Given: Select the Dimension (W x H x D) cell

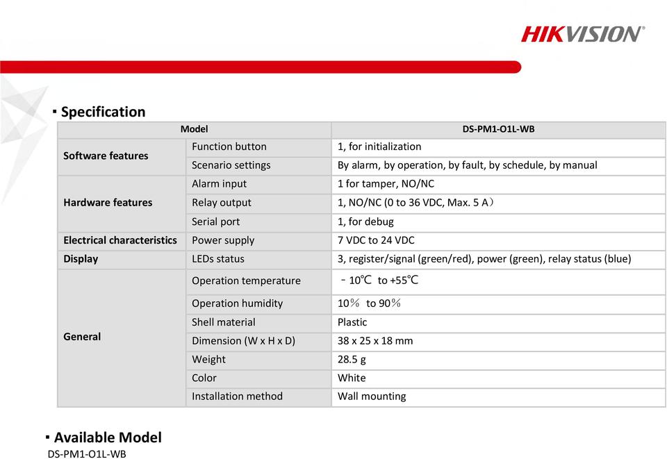Looking at the screenshot, I should [258, 341].
